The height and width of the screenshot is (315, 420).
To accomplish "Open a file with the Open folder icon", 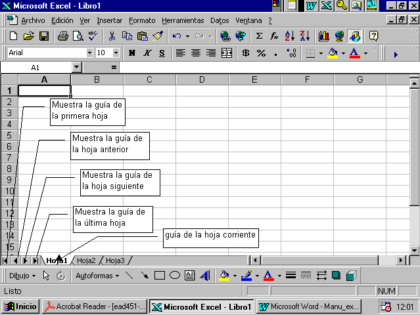I will coord(29,36).
